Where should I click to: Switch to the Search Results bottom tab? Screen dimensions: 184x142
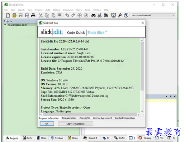click(90, 138)
